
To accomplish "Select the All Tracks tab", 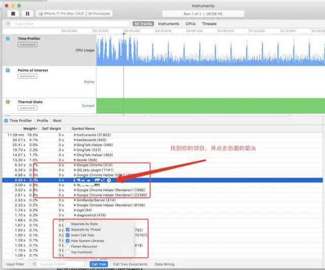I will (143, 24).
